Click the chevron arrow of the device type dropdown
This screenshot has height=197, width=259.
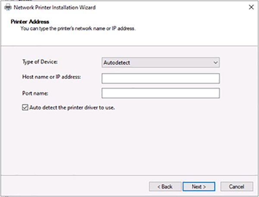(x=215, y=63)
